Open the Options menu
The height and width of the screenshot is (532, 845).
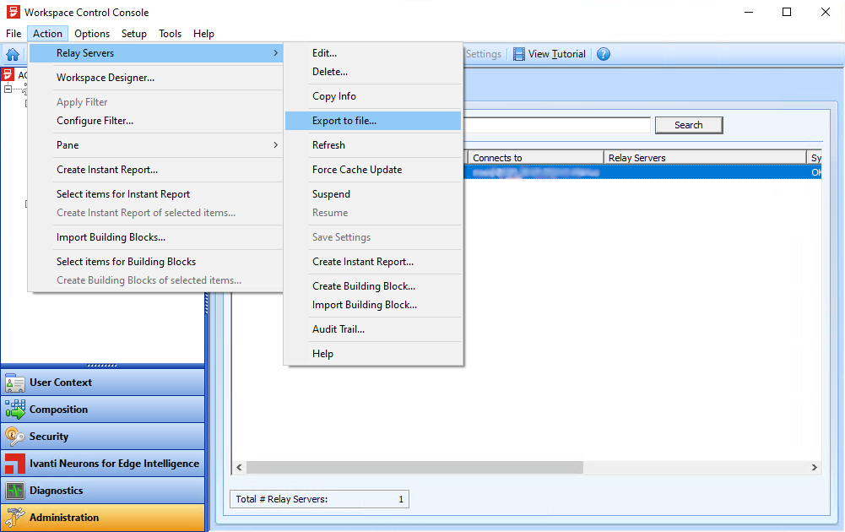tap(91, 34)
